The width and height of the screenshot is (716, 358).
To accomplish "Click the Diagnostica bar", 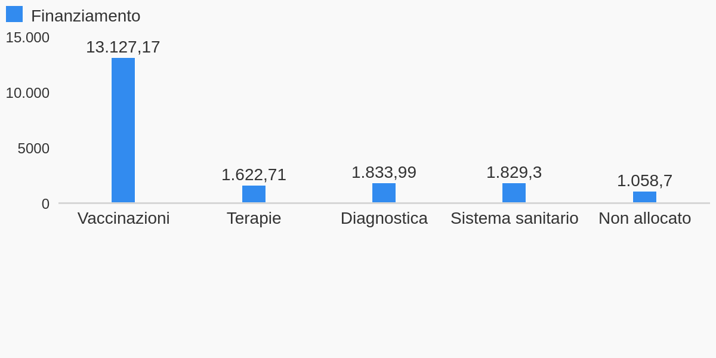I will pyautogui.click(x=384, y=193).
